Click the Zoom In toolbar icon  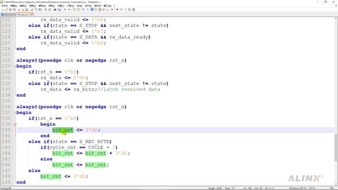pos(64,9)
